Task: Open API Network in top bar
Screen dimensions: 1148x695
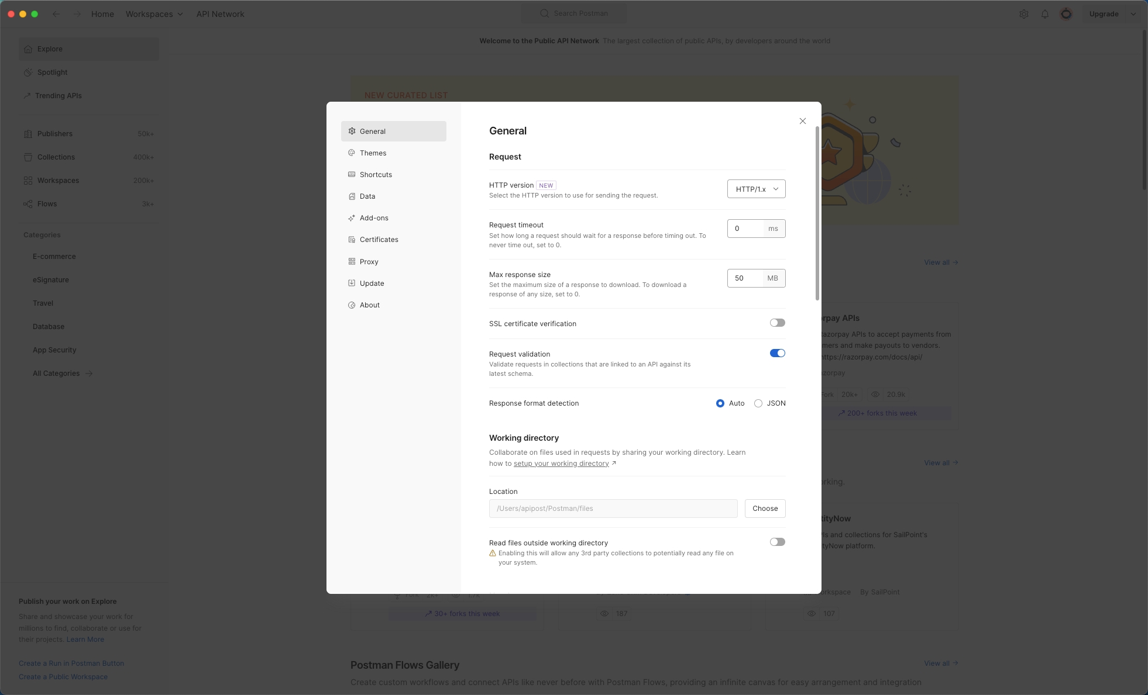Action: pyautogui.click(x=220, y=14)
